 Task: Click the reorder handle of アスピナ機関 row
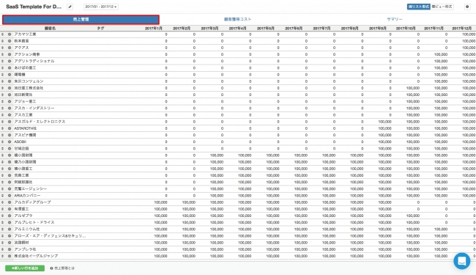[x=3, y=135]
